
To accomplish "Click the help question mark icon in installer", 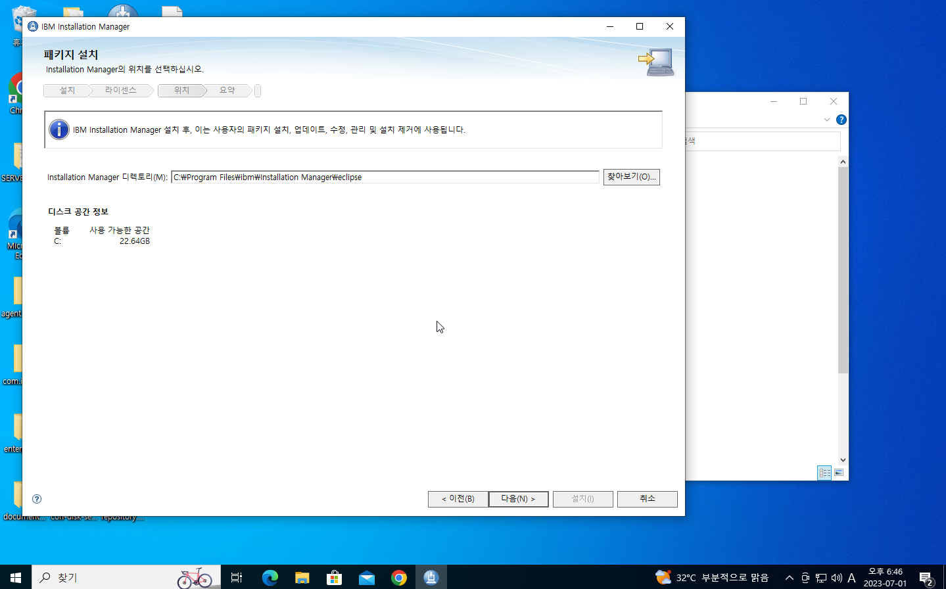I will (37, 499).
